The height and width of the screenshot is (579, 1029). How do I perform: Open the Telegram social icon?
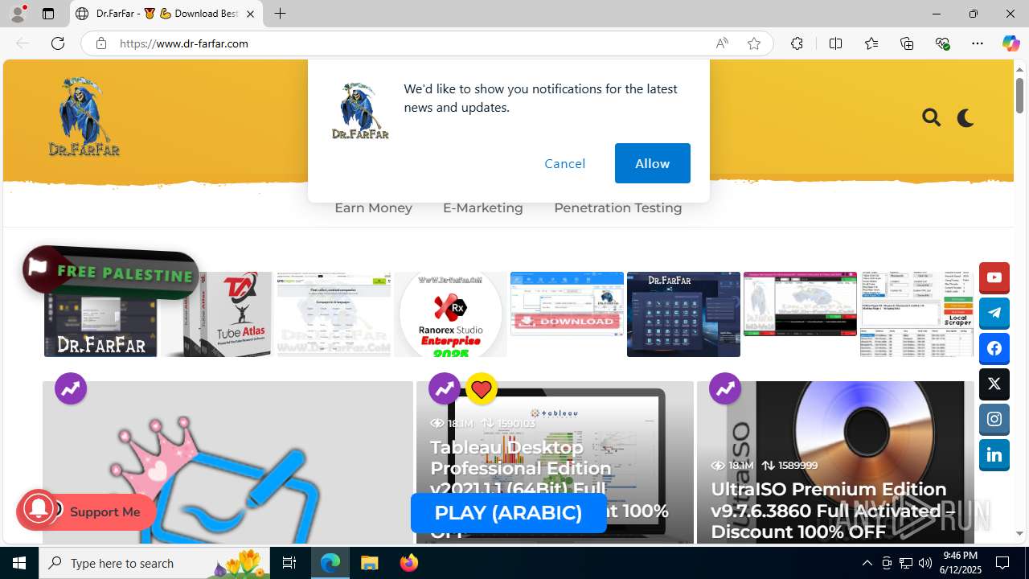click(994, 313)
